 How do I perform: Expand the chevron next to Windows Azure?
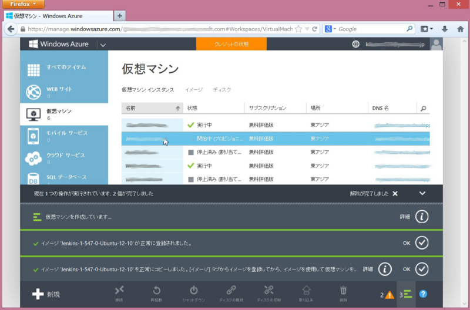[x=103, y=45]
